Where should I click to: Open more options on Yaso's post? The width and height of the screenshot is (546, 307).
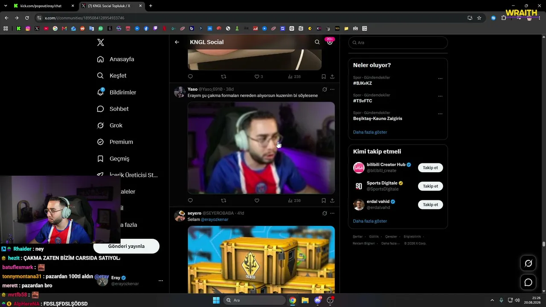[332, 90]
